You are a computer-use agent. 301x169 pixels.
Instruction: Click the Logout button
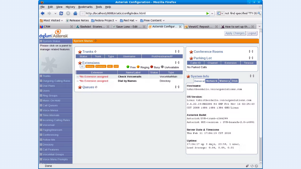252,33
